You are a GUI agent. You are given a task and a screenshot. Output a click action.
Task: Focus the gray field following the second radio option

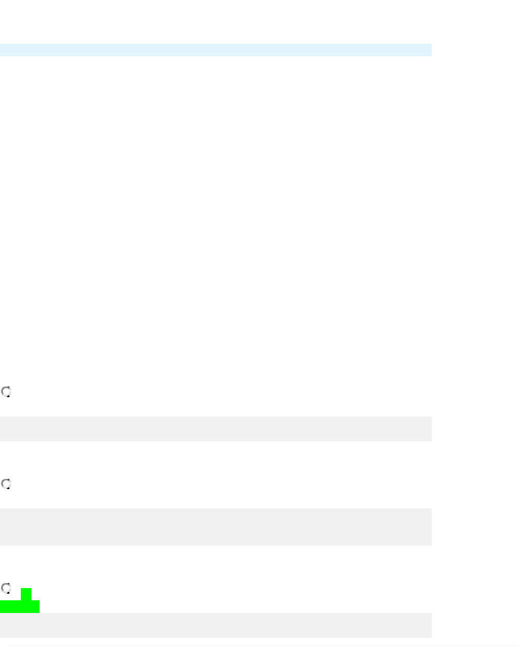click(216, 527)
